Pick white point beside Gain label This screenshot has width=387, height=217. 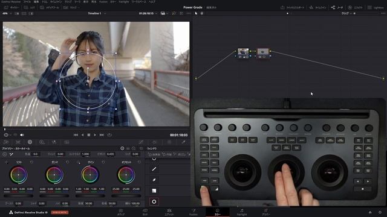(x=79, y=162)
